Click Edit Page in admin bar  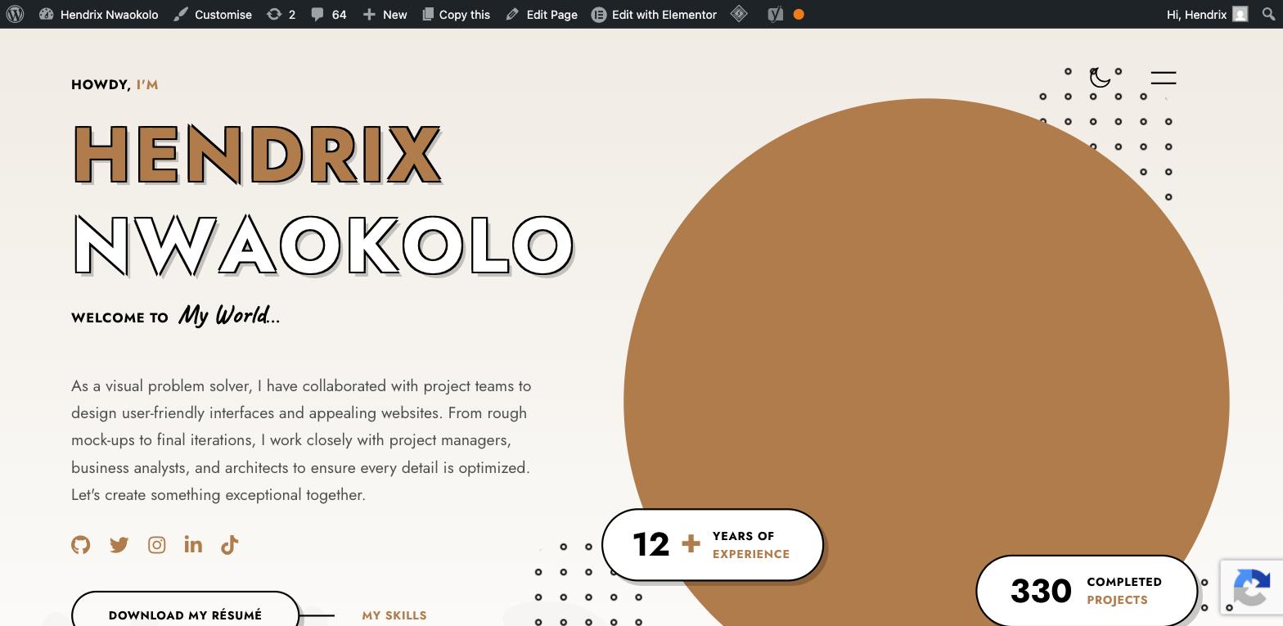(x=542, y=14)
